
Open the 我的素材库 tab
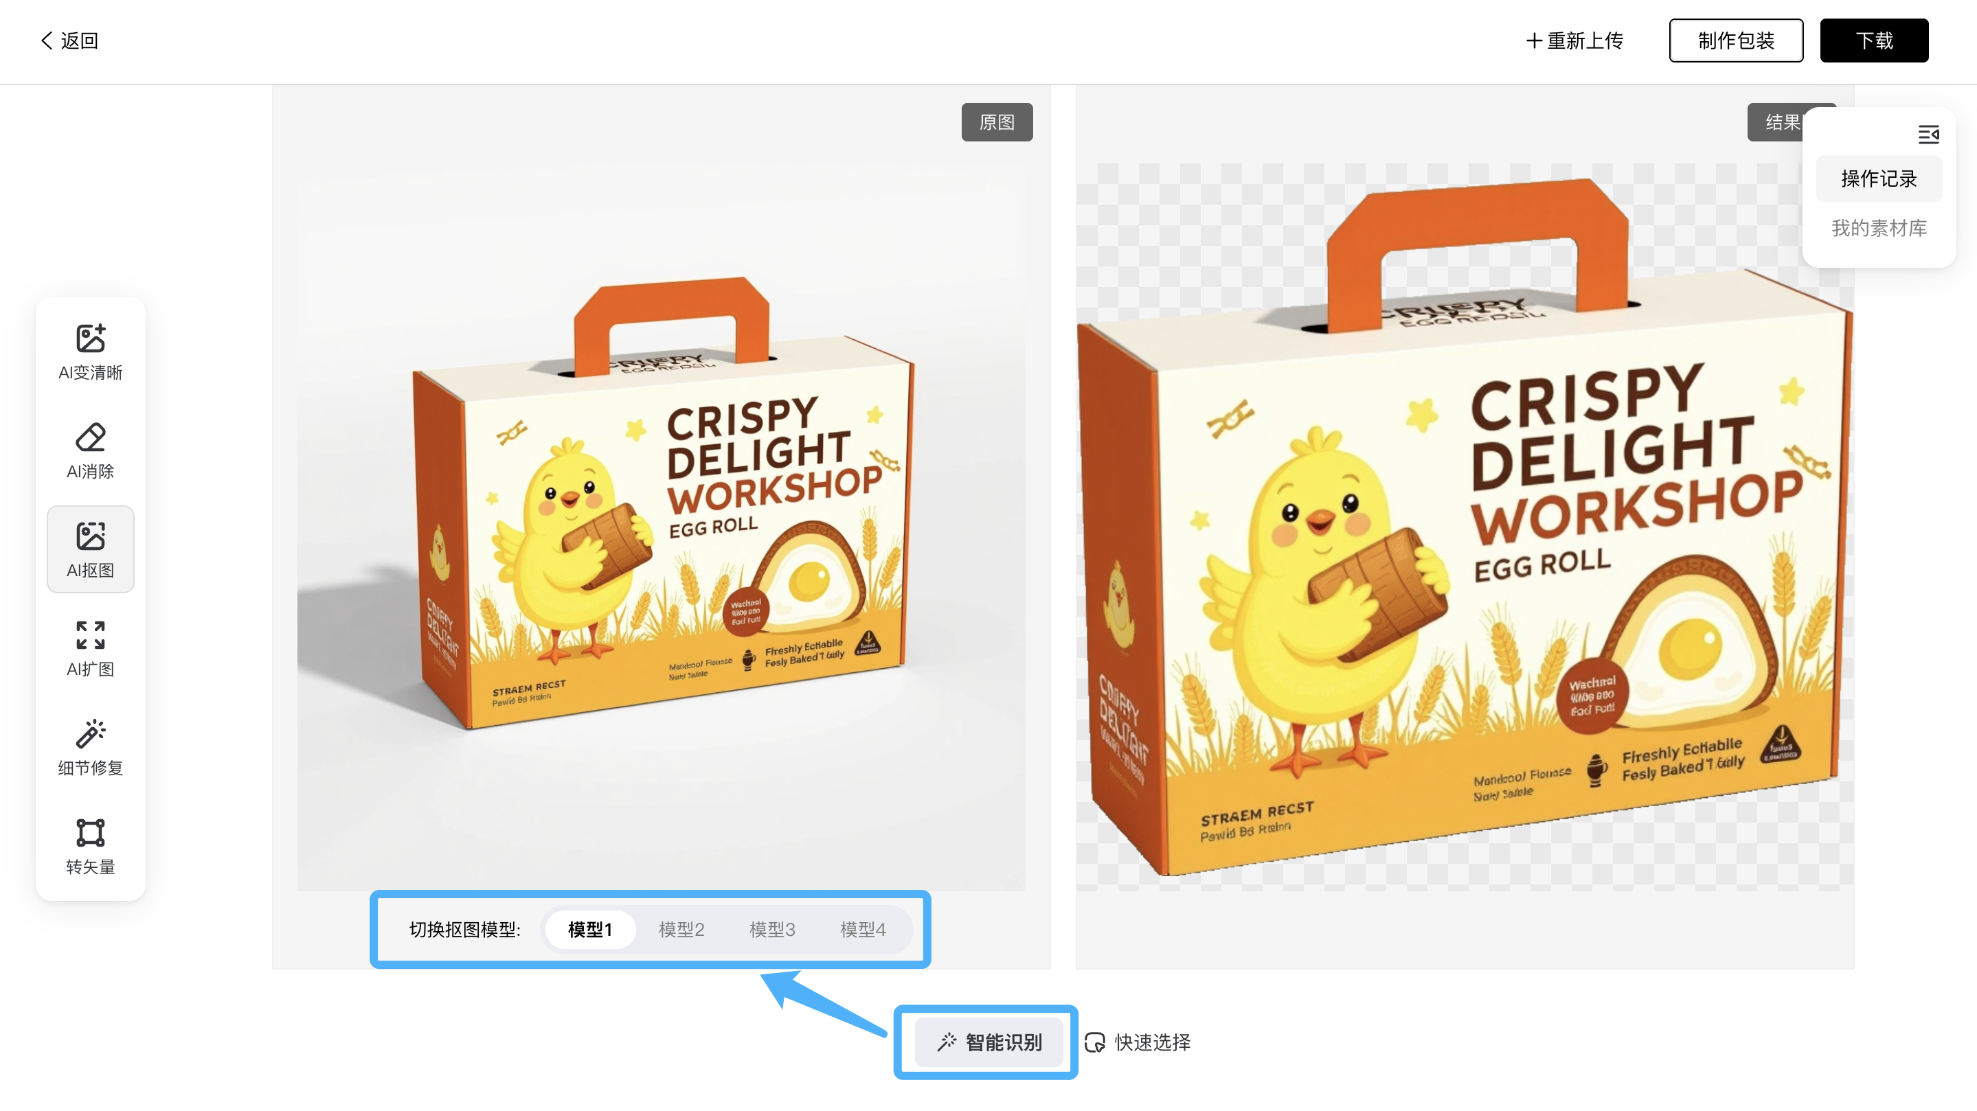click(x=1879, y=228)
